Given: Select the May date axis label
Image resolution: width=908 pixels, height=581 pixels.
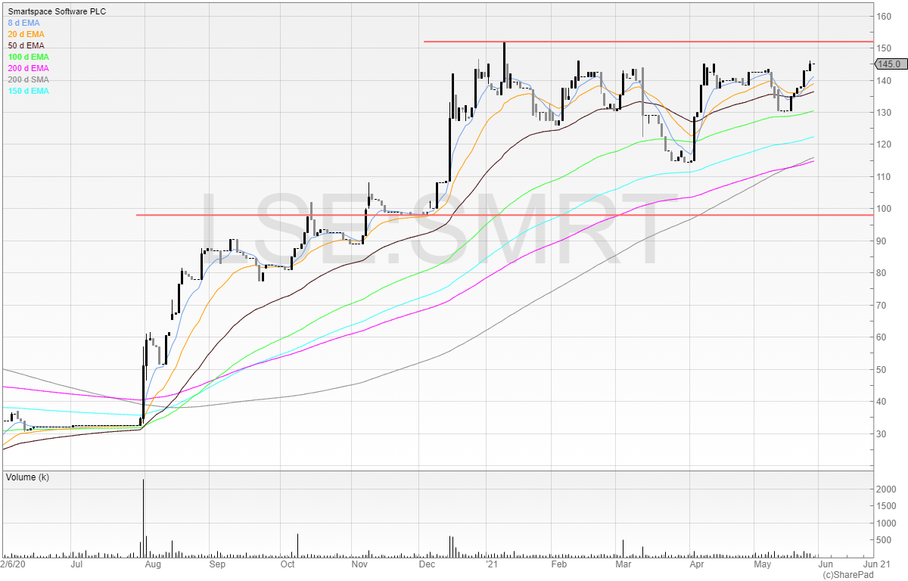Looking at the screenshot, I should (762, 564).
